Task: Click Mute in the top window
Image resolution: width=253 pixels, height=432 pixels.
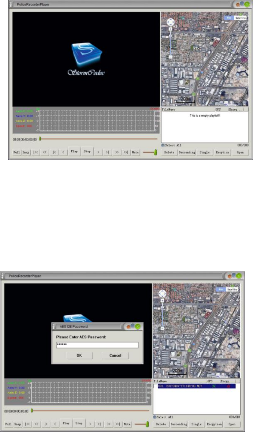Action: (135, 152)
